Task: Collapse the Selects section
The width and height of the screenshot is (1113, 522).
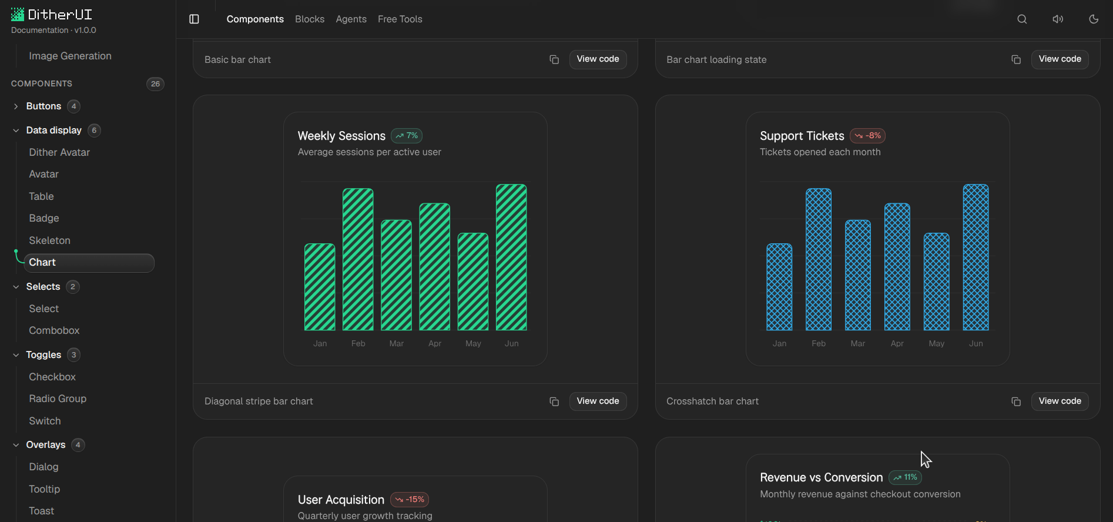Action: (x=16, y=287)
